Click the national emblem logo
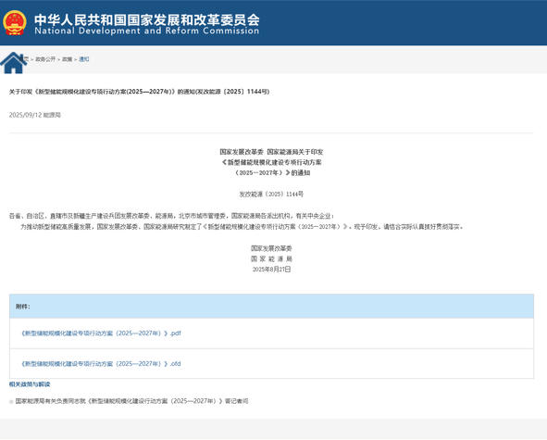 pos(15,23)
